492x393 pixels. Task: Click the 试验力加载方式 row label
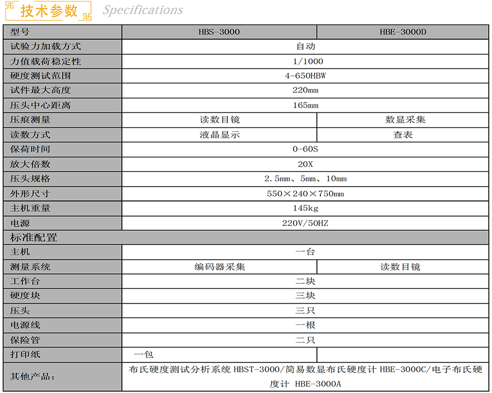tap(45, 46)
